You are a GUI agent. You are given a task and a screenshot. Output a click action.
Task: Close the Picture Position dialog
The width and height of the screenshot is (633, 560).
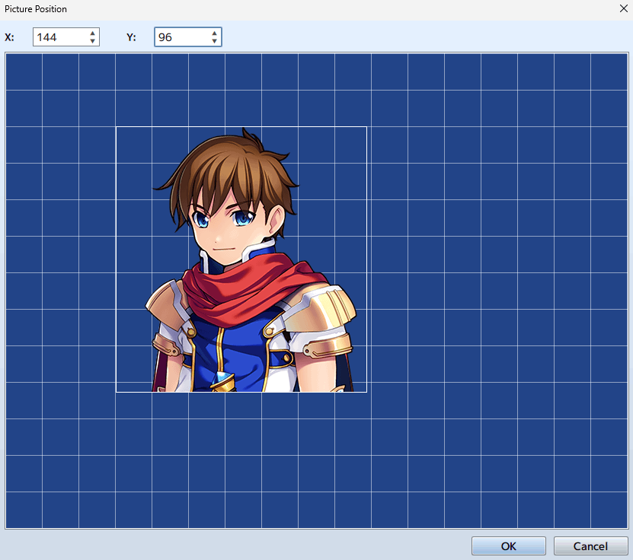click(x=620, y=9)
